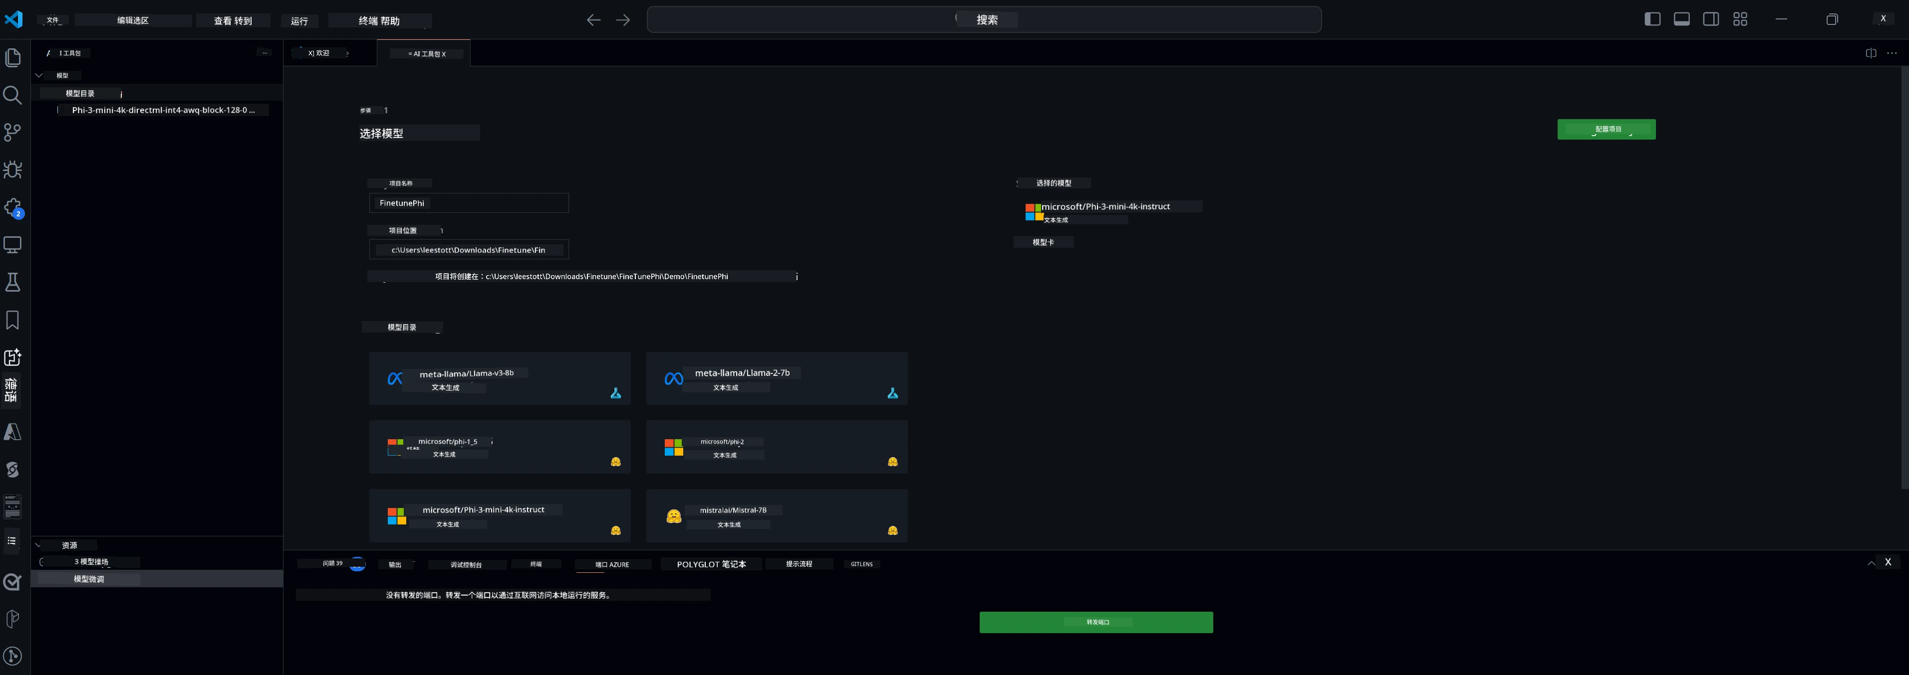Open the Search view in activity bar
Screen dimensions: 1909x675
(12, 95)
